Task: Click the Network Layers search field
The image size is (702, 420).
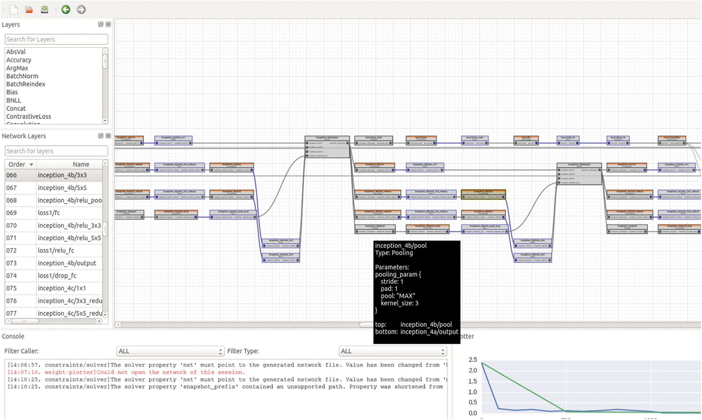Action: [x=56, y=151]
